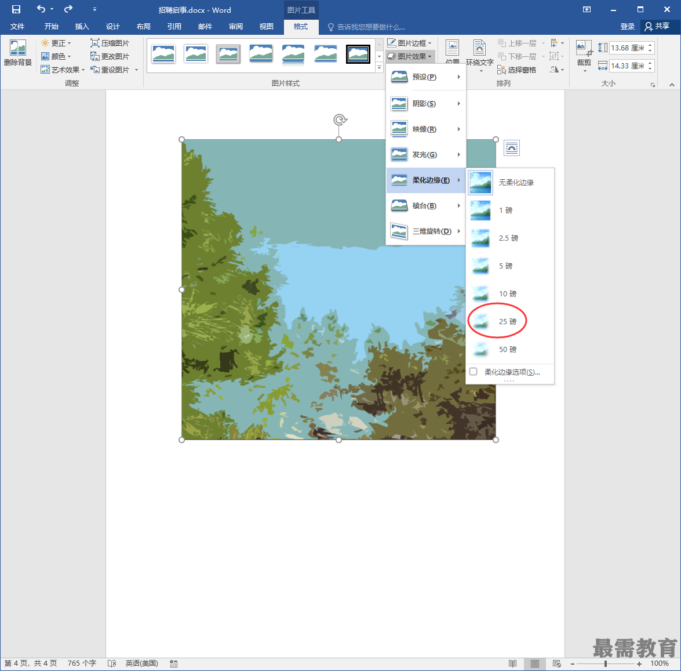Click Compress Pictures (压缩图片)
The width and height of the screenshot is (681, 671).
point(110,43)
